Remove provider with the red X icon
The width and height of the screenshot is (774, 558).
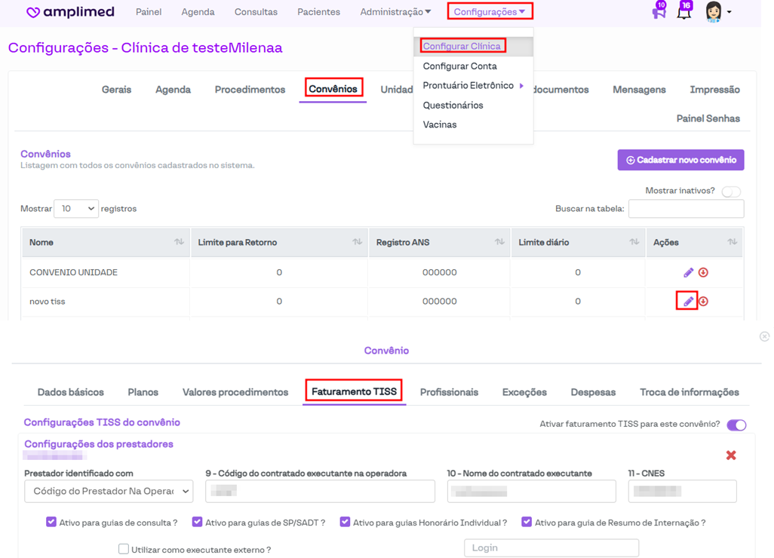[x=730, y=455]
